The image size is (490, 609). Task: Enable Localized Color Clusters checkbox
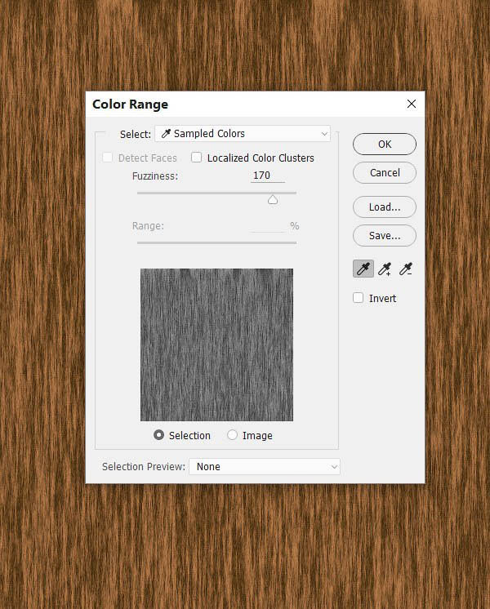coord(197,158)
